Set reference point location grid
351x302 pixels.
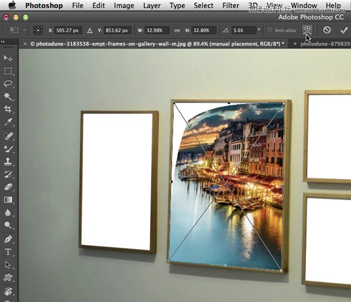[38, 30]
